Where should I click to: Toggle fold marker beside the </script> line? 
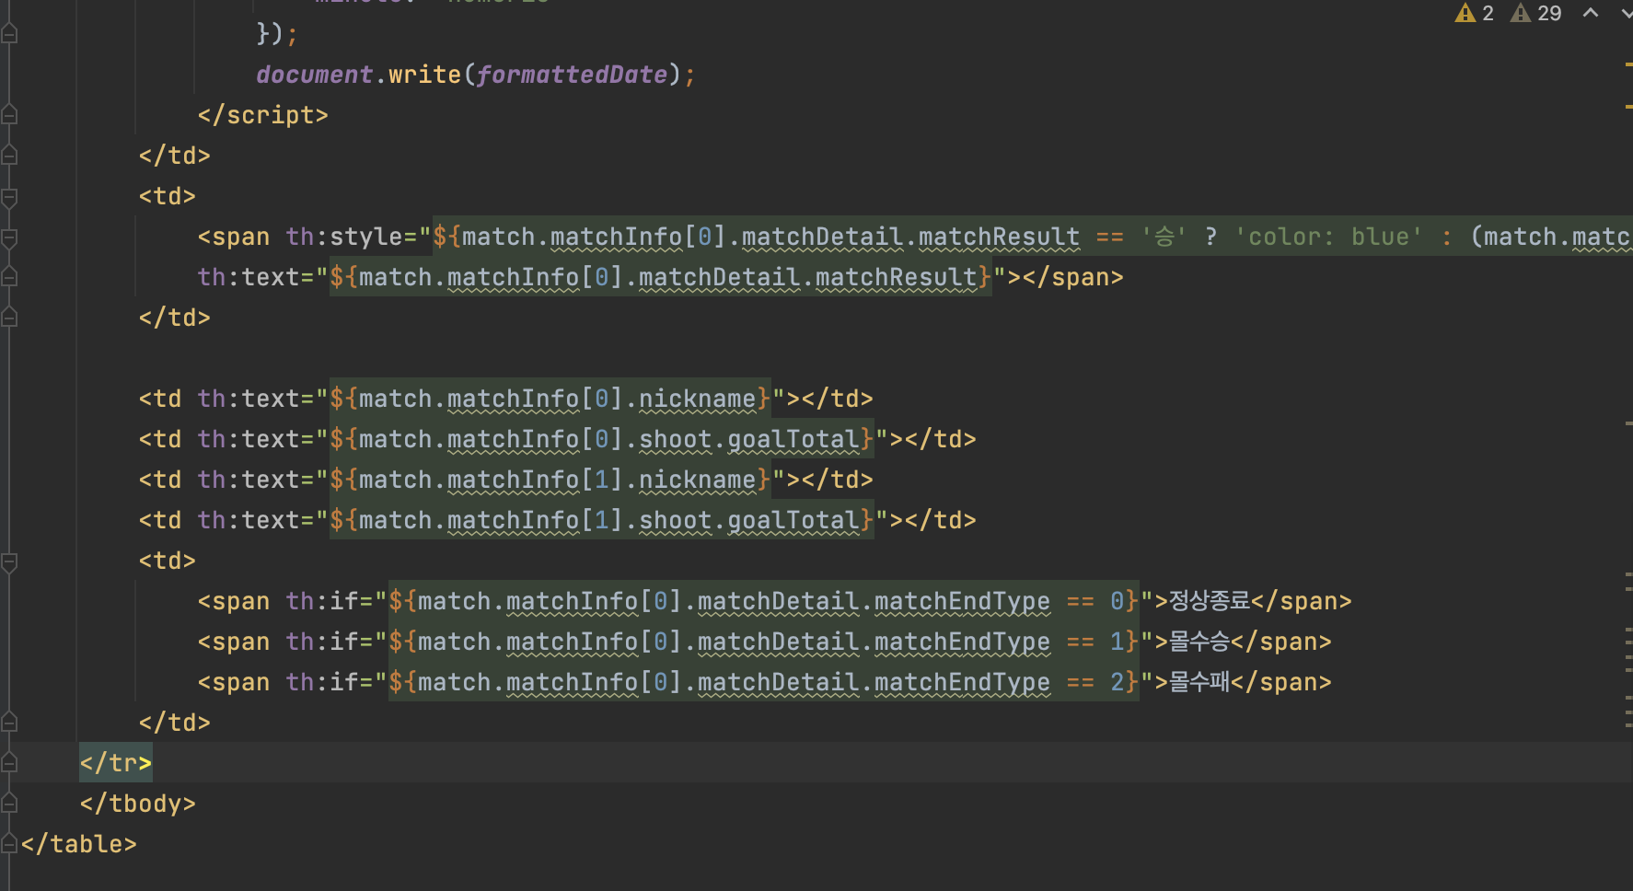(x=9, y=115)
